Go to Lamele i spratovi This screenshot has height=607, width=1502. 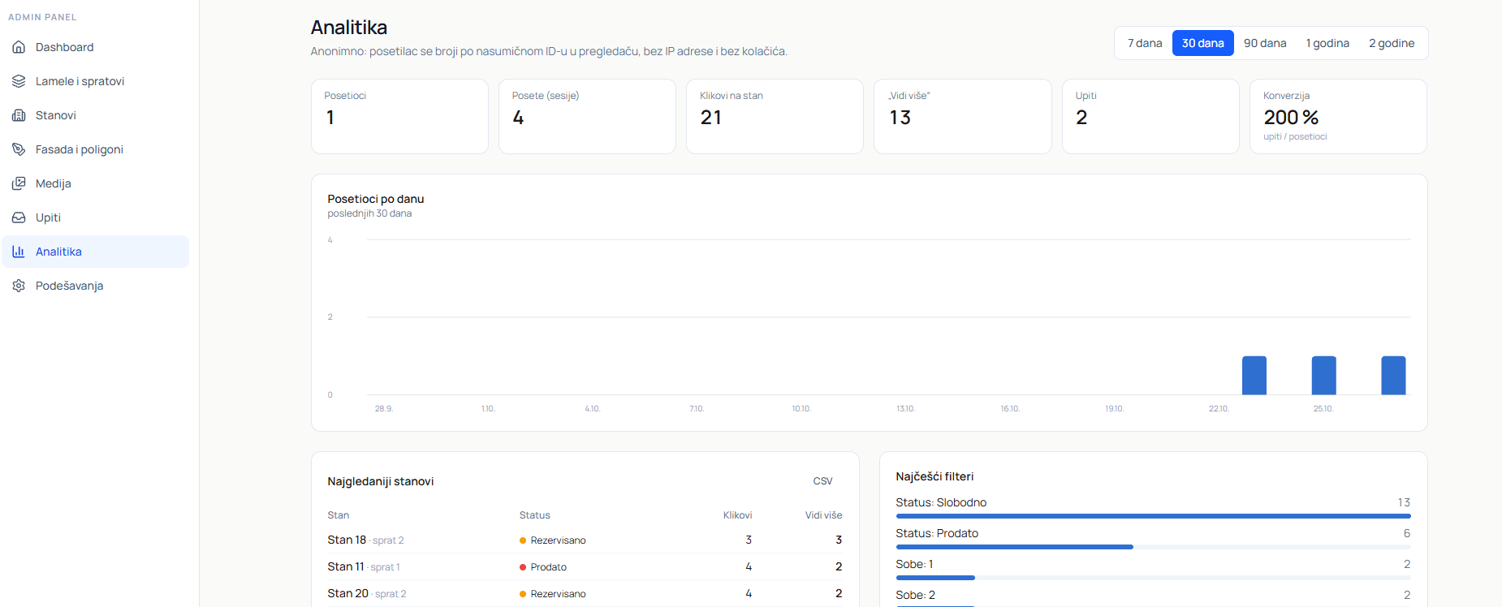(95, 81)
